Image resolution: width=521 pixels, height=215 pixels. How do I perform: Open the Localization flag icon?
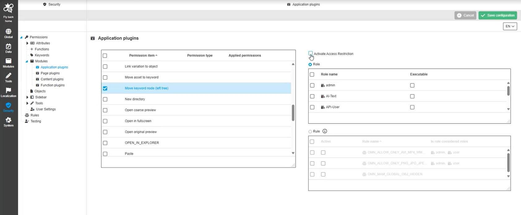[8, 91]
